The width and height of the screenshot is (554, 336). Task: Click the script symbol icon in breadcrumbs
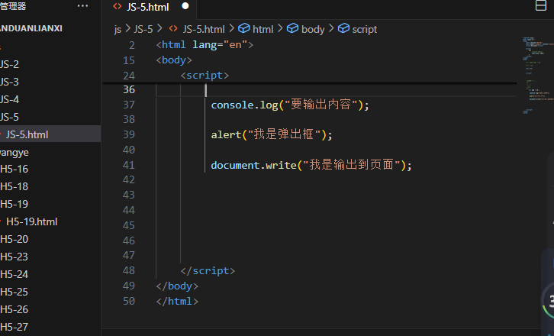pyautogui.click(x=343, y=29)
